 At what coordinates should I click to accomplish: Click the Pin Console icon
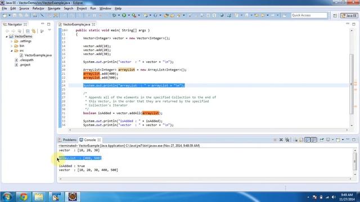coord(322,140)
